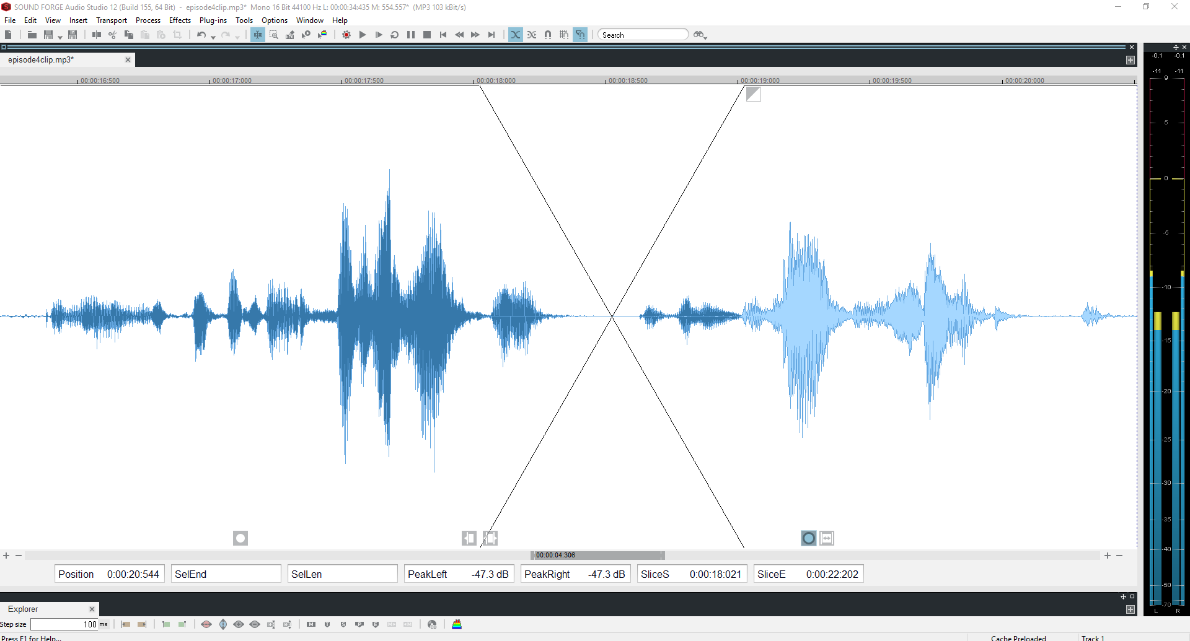1190x641 pixels.
Task: Select the episode4clip.mp3 tab
Action: point(41,59)
